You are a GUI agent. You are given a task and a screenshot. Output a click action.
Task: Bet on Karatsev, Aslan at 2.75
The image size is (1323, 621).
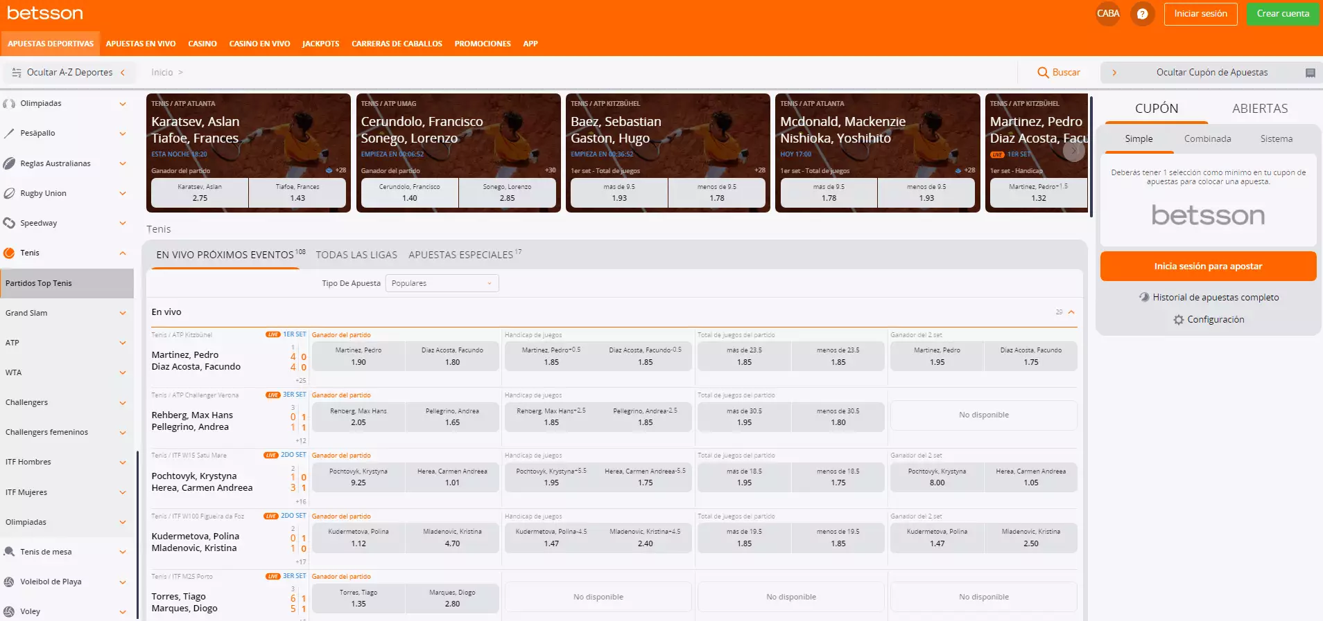200,192
